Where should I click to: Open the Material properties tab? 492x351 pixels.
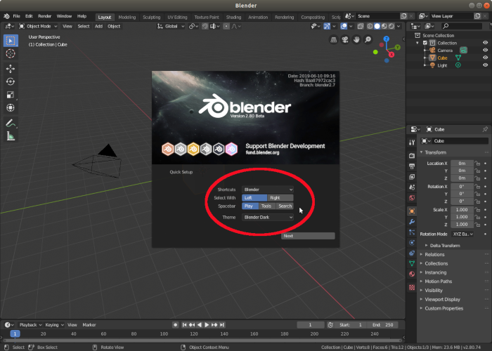(412, 274)
